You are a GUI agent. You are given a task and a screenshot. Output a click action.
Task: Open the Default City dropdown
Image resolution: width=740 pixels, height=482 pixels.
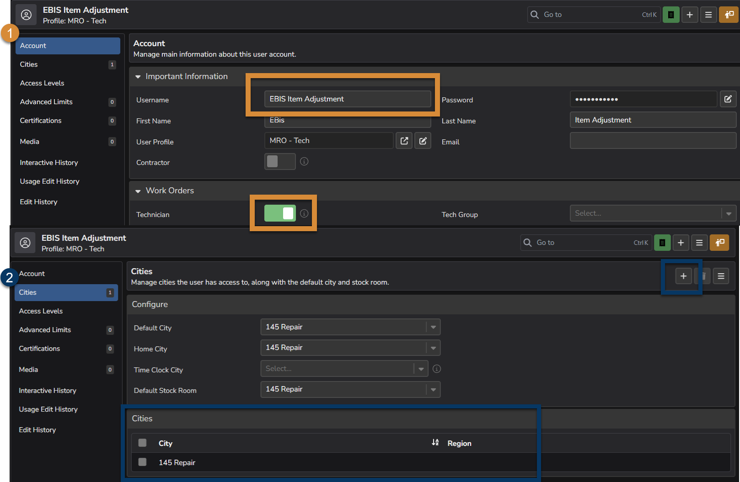350,327
